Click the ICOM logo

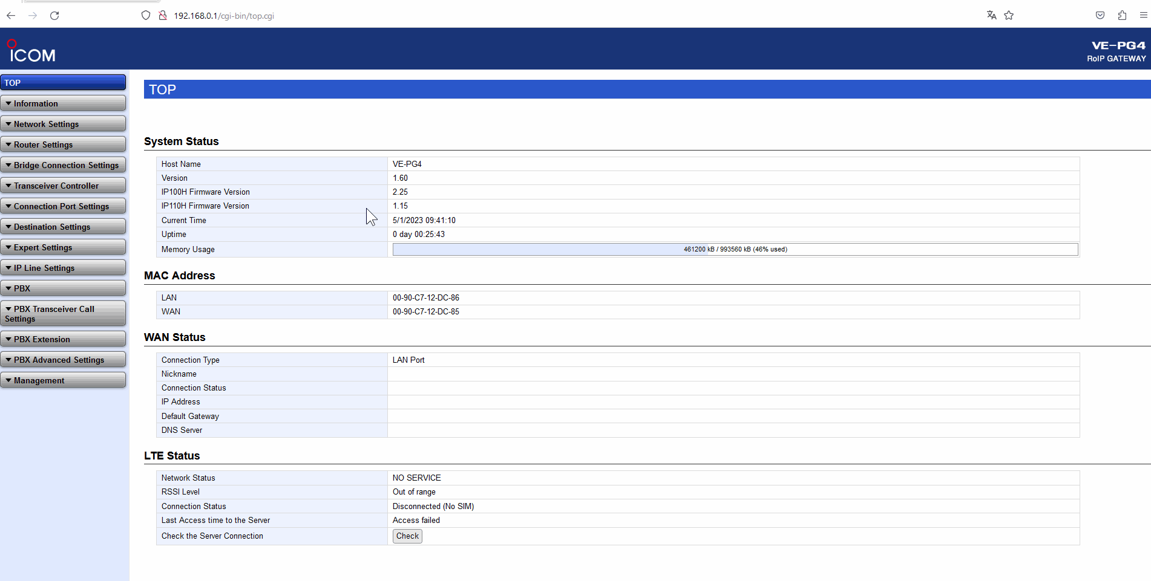pyautogui.click(x=31, y=51)
